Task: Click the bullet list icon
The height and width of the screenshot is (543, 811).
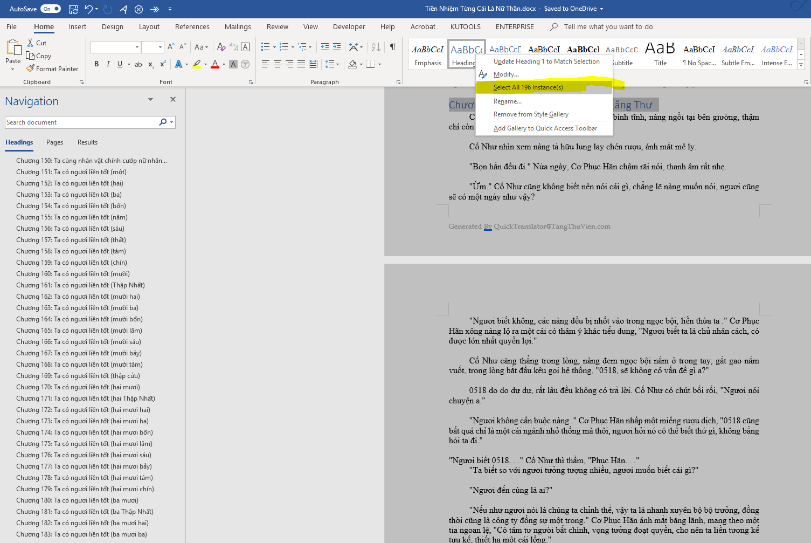Action: tap(265, 47)
